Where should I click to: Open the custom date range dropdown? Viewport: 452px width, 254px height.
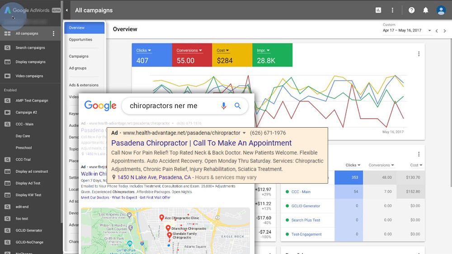407,30
